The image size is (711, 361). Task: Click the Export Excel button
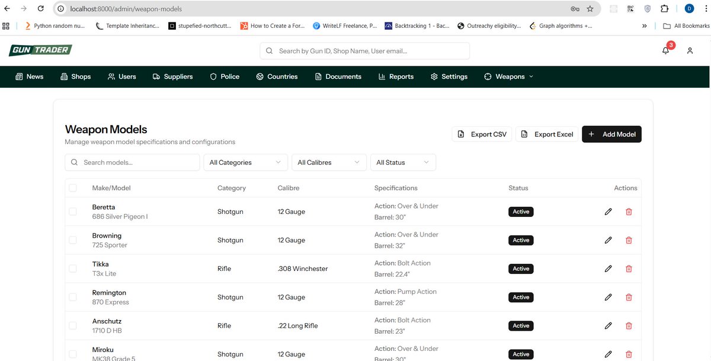[547, 134]
